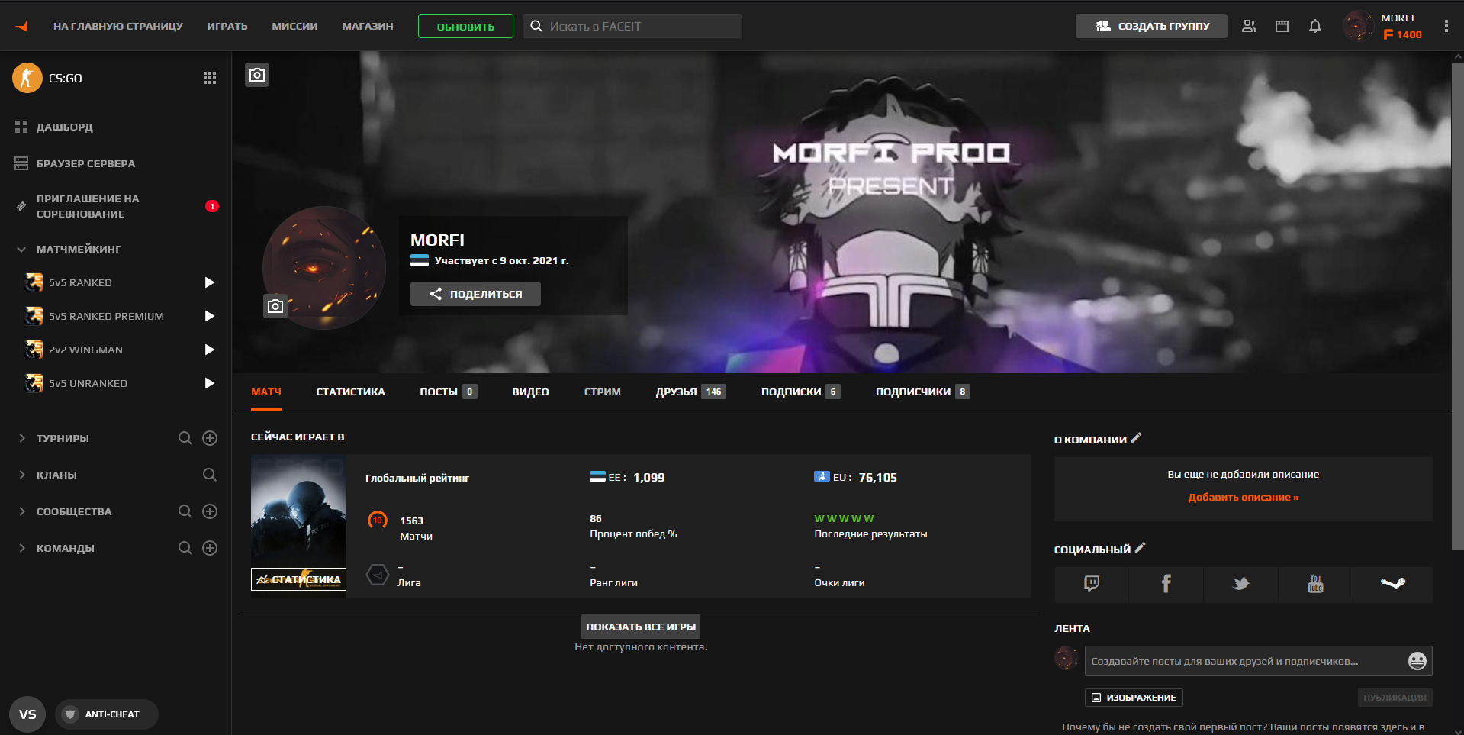Follow the Добавить описание link
The image size is (1464, 735).
[1243, 497]
